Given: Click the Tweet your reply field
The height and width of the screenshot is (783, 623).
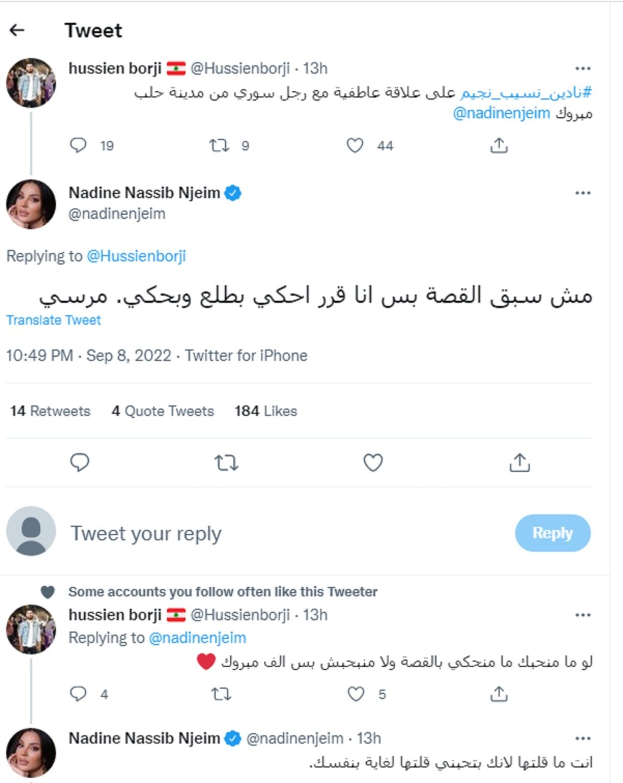Looking at the screenshot, I should [x=146, y=533].
